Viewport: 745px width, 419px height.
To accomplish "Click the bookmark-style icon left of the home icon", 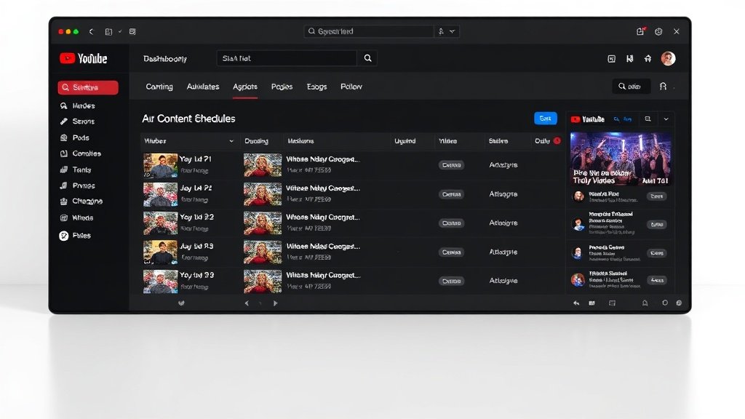I will [629, 58].
